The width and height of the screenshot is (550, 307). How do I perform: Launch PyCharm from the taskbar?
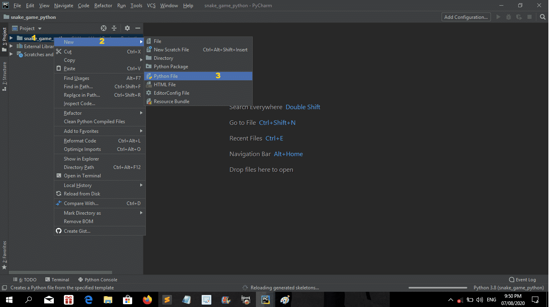(x=265, y=299)
